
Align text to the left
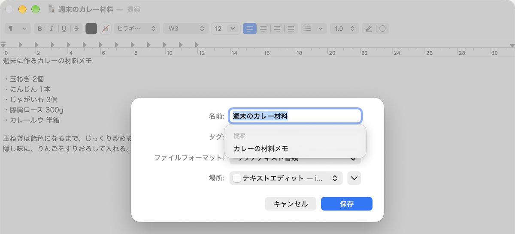click(x=250, y=29)
